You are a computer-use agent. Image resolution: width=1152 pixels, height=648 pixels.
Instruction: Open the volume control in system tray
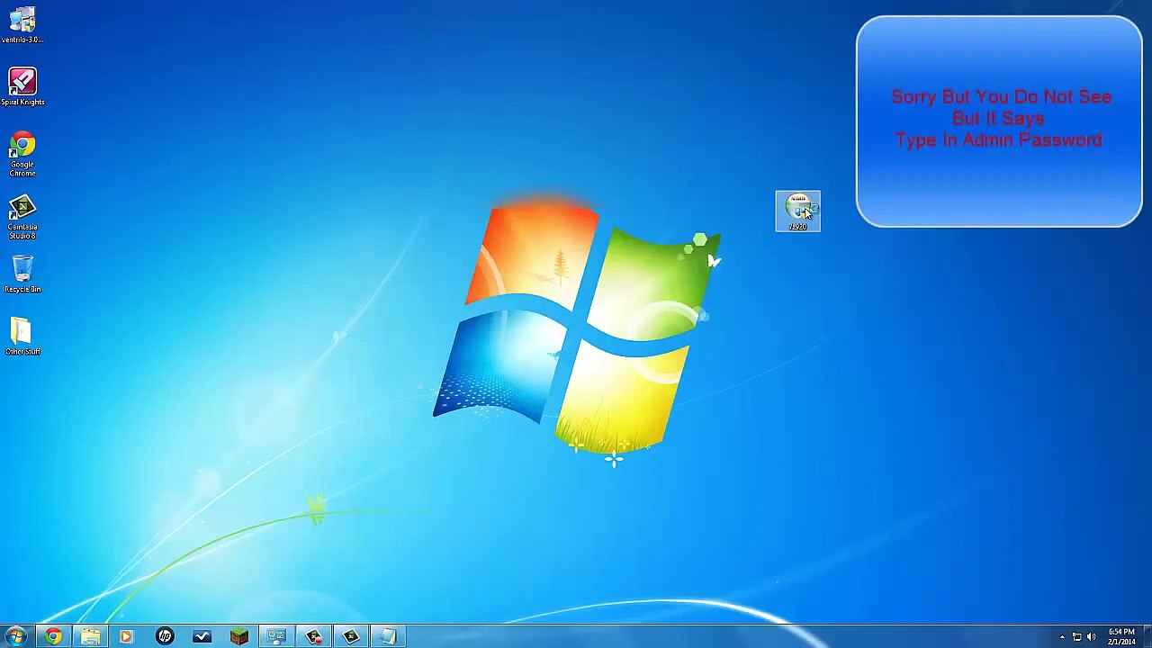click(1091, 637)
